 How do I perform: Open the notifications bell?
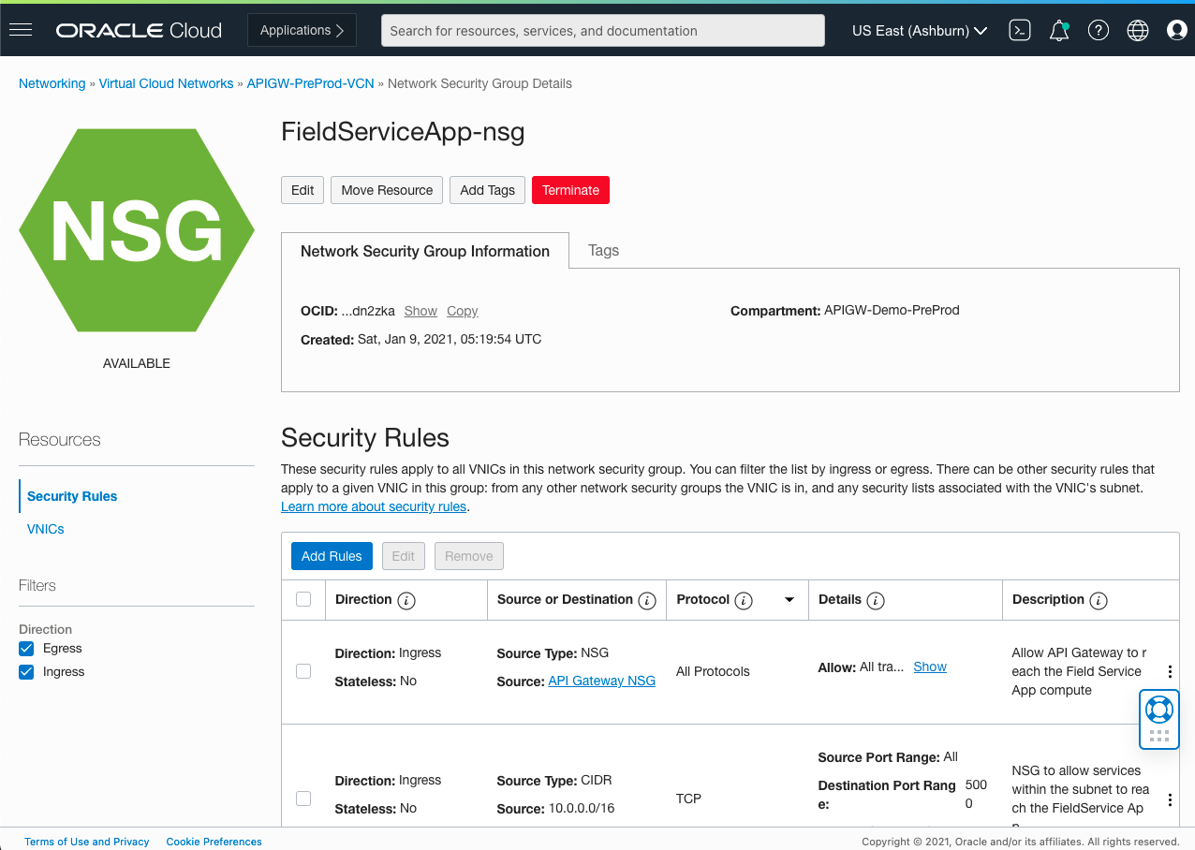1059,29
